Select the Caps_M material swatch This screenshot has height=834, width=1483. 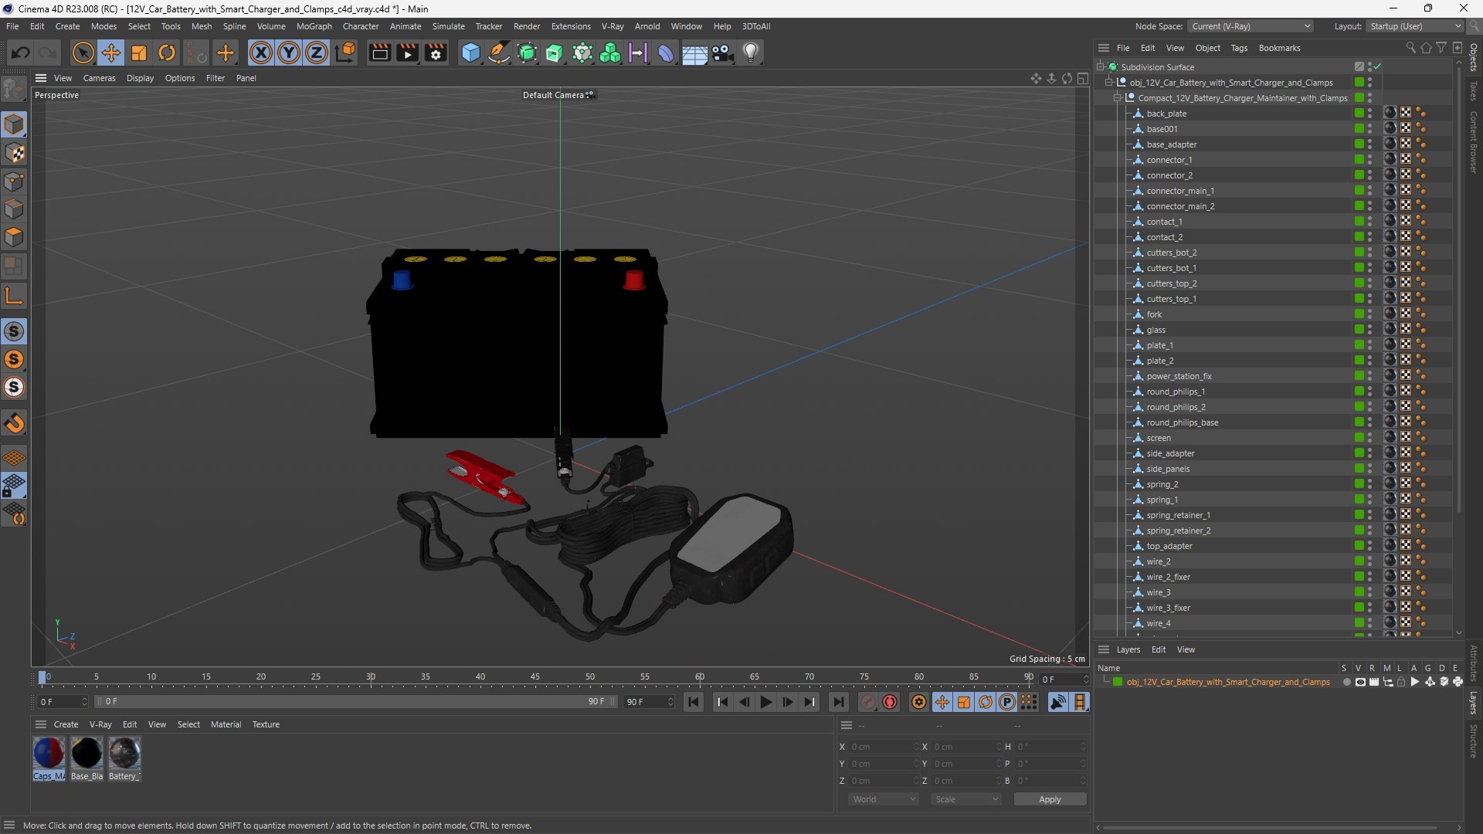(49, 758)
